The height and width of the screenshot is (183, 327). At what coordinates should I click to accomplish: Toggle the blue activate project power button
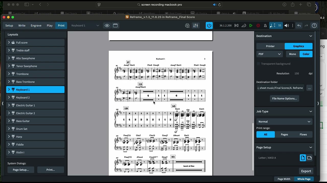click(x=209, y=25)
